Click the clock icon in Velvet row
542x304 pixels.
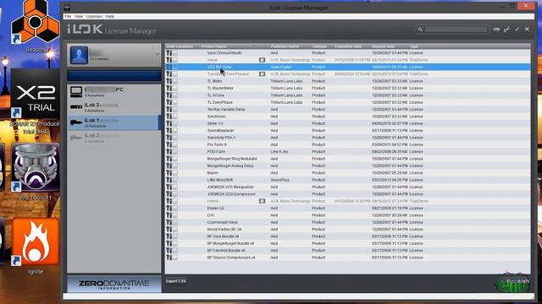pos(262,60)
